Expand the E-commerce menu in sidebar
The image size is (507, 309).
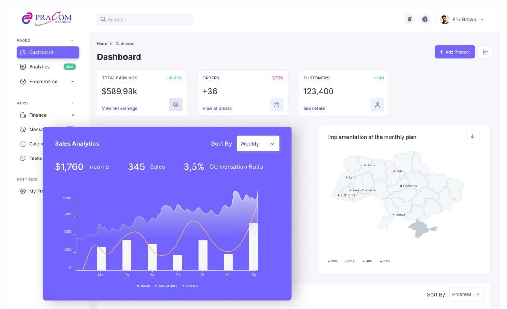tap(43, 81)
